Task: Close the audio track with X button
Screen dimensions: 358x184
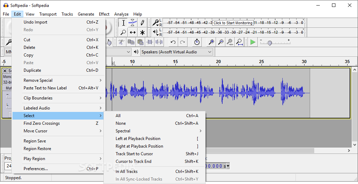Action: (5, 71)
